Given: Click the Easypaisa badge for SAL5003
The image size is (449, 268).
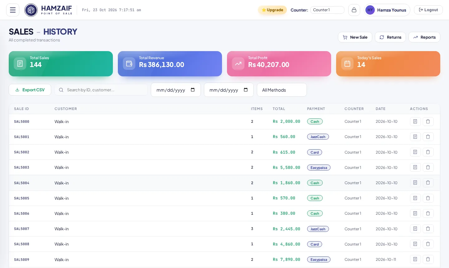Looking at the screenshot, I should click(319, 168).
